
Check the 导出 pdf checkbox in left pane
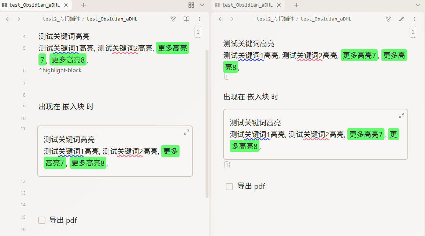coord(42,220)
